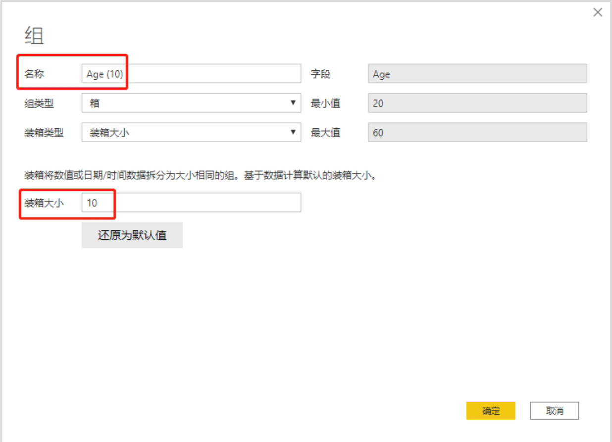Click the 取消 button

pos(554,411)
